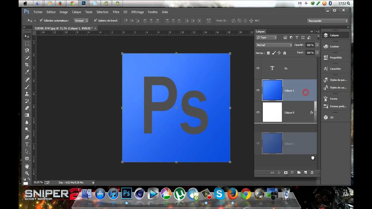
Task: Open the Calques panel flyout menu
Action: click(318, 31)
